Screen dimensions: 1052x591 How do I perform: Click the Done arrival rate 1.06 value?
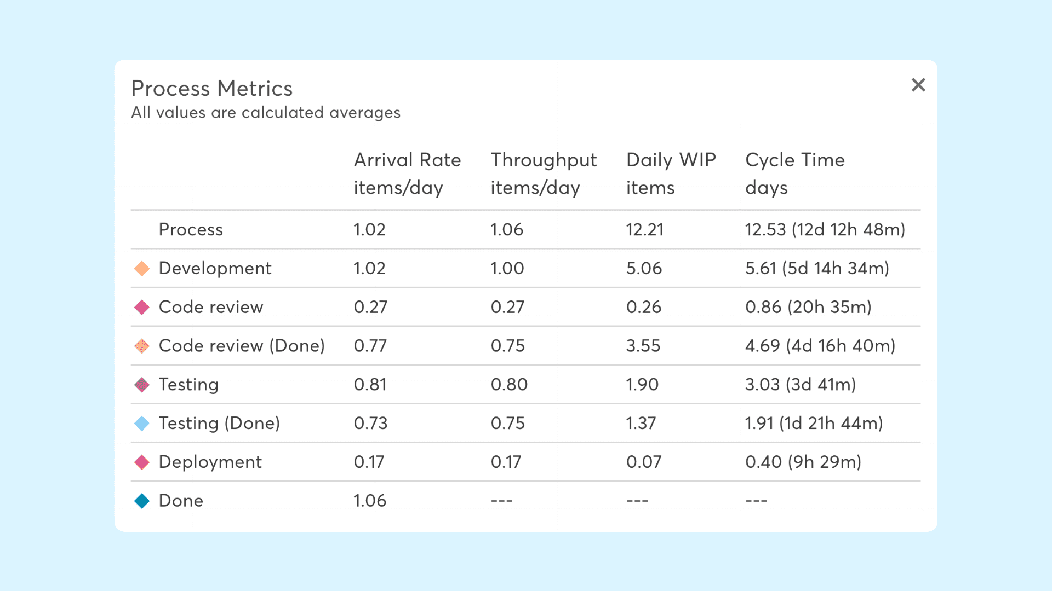pyautogui.click(x=370, y=501)
